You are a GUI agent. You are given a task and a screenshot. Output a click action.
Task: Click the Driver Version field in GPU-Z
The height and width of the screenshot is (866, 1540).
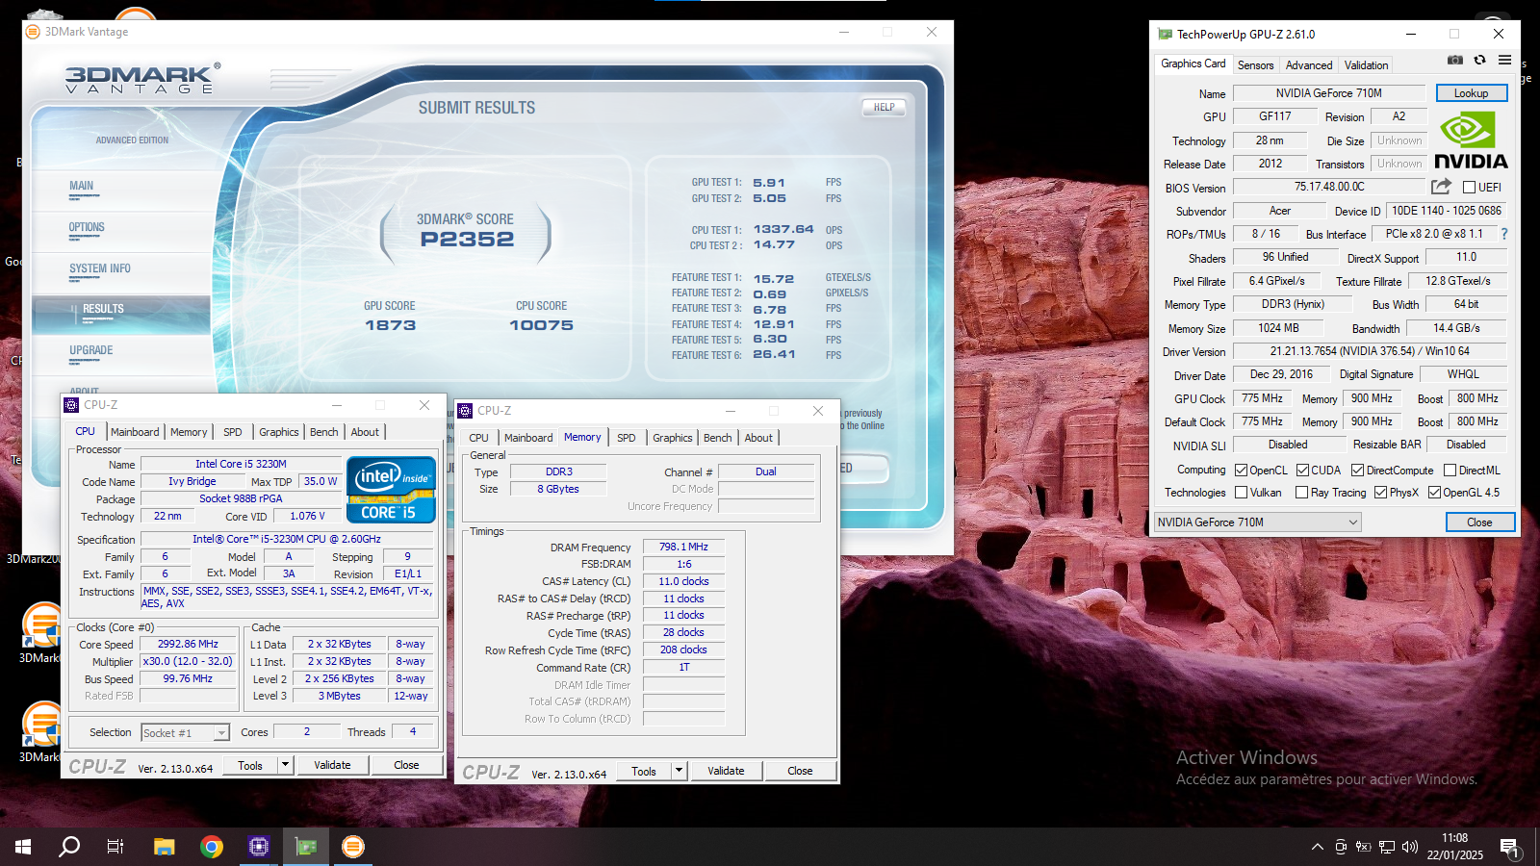(1370, 351)
